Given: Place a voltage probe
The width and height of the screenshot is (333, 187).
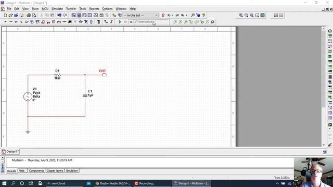Looking at the screenshot, I should [x=175, y=22].
